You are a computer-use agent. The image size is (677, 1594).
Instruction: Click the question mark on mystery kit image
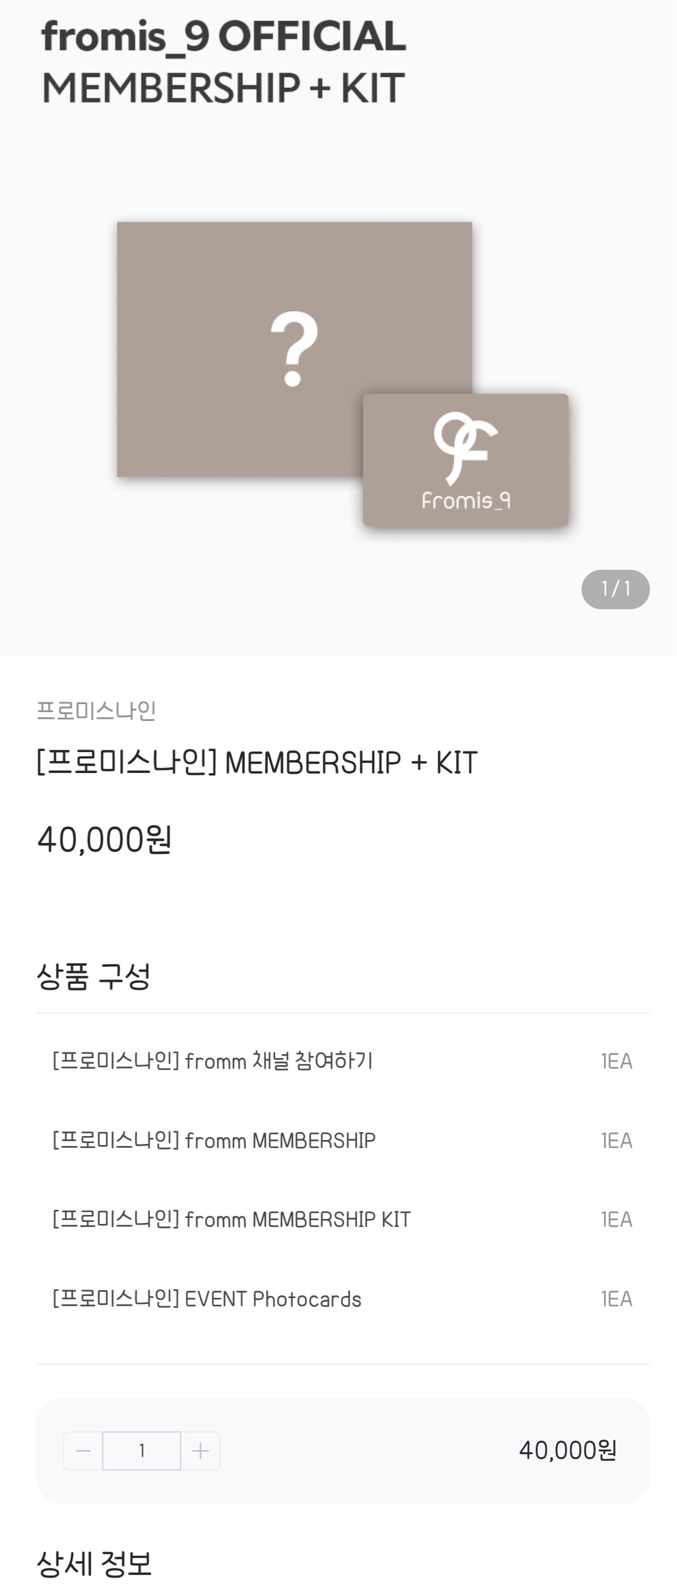coord(294,349)
